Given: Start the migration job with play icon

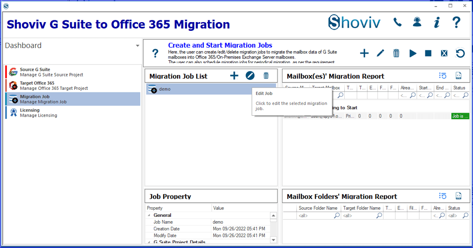Looking at the screenshot, I should pyautogui.click(x=413, y=54).
